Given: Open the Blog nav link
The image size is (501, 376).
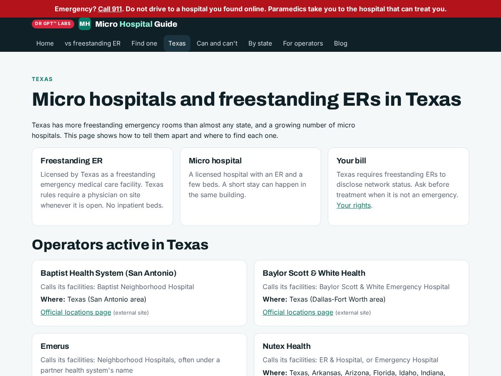Looking at the screenshot, I should click(x=341, y=43).
